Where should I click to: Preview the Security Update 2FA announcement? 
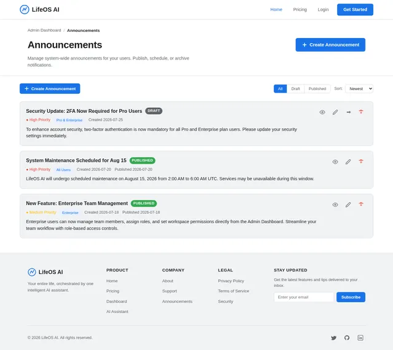[322, 112]
